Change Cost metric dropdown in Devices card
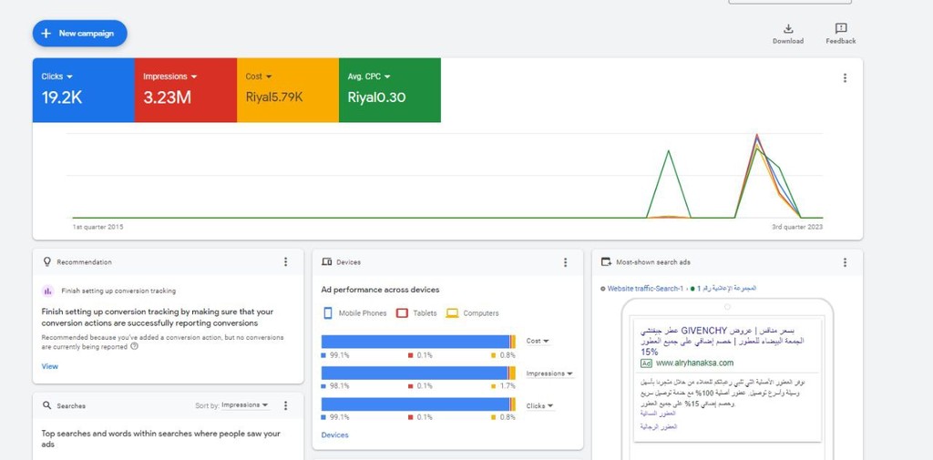The height and width of the screenshot is (460, 933). tap(538, 341)
